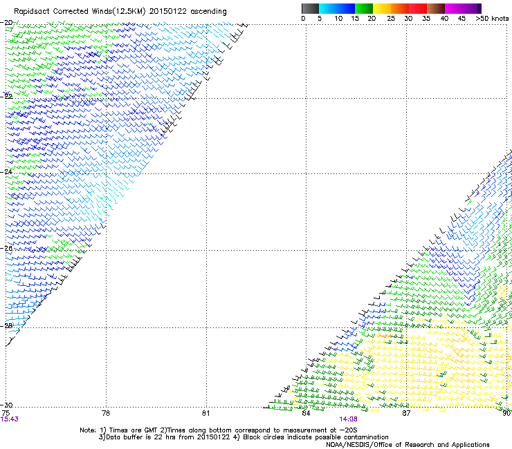Viewport: 512px width, 449px height.
Task: Click the 90 longitude axis label
Action: point(506,413)
